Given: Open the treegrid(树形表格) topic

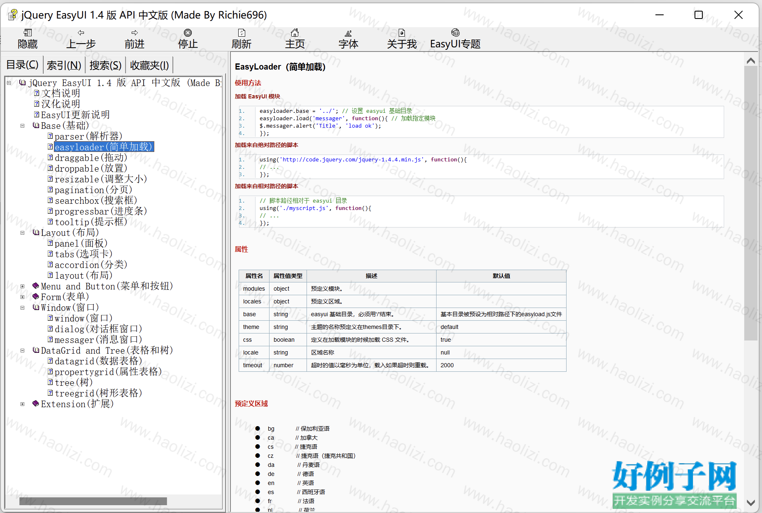Looking at the screenshot, I should (x=98, y=393).
